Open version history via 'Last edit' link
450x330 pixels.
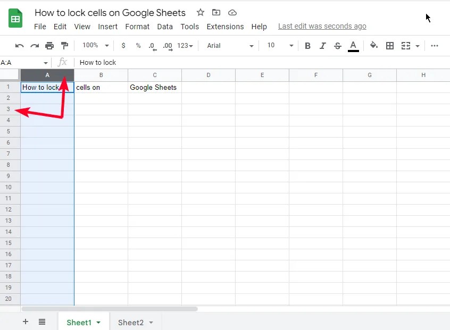(322, 26)
